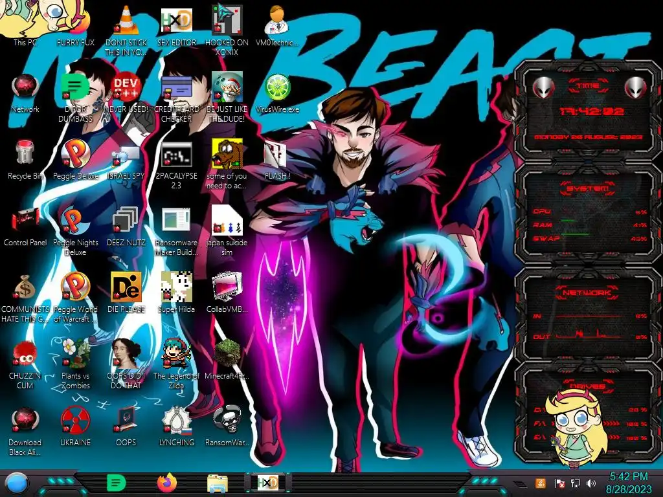The height and width of the screenshot is (497, 663).
Task: Click the SYSTEM widget header
Action: point(588,188)
